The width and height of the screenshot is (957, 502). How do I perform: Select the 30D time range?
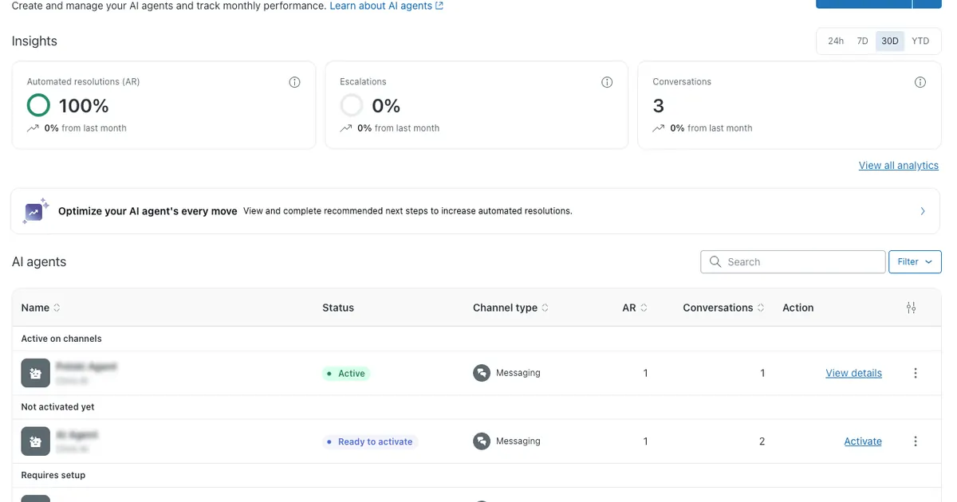tap(890, 41)
